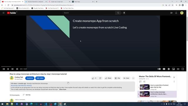
Task: Switch to miniplayer mode
Action: pos(173,69)
